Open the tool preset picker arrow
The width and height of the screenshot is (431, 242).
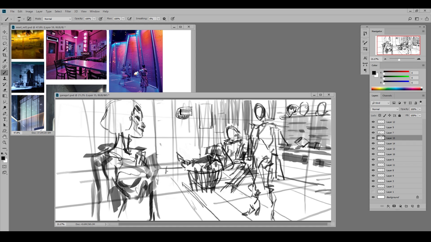[x=11, y=19]
